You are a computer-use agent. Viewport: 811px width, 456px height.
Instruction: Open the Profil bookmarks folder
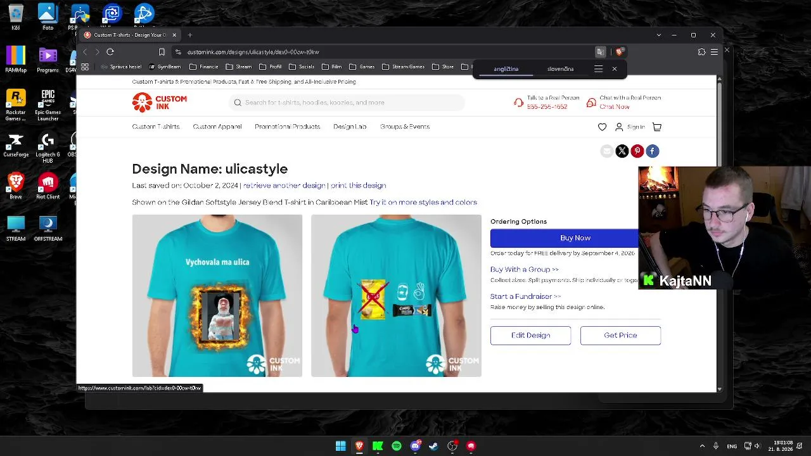(271, 66)
